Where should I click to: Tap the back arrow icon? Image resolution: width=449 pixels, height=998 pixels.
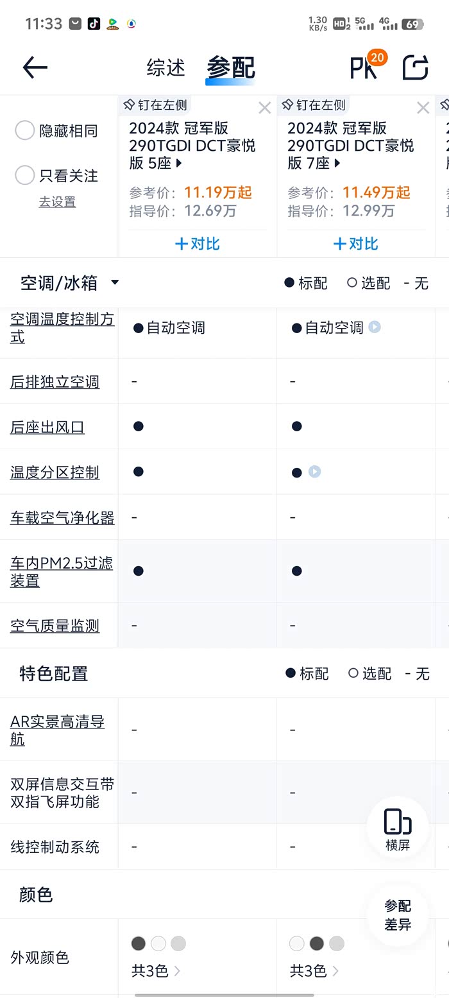click(35, 67)
